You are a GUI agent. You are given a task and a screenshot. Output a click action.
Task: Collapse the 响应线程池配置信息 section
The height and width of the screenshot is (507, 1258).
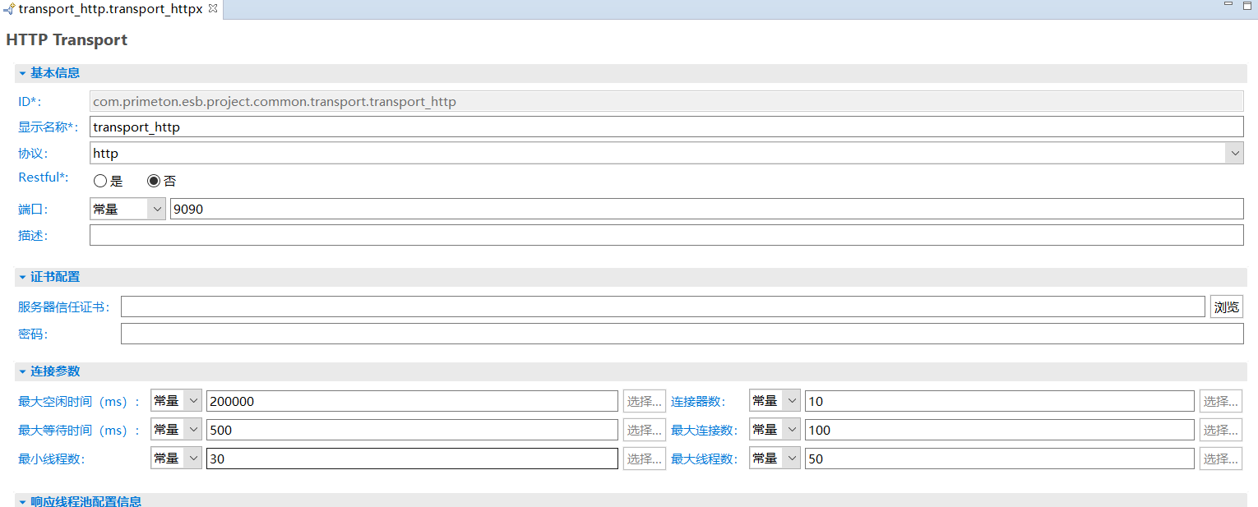(x=23, y=501)
